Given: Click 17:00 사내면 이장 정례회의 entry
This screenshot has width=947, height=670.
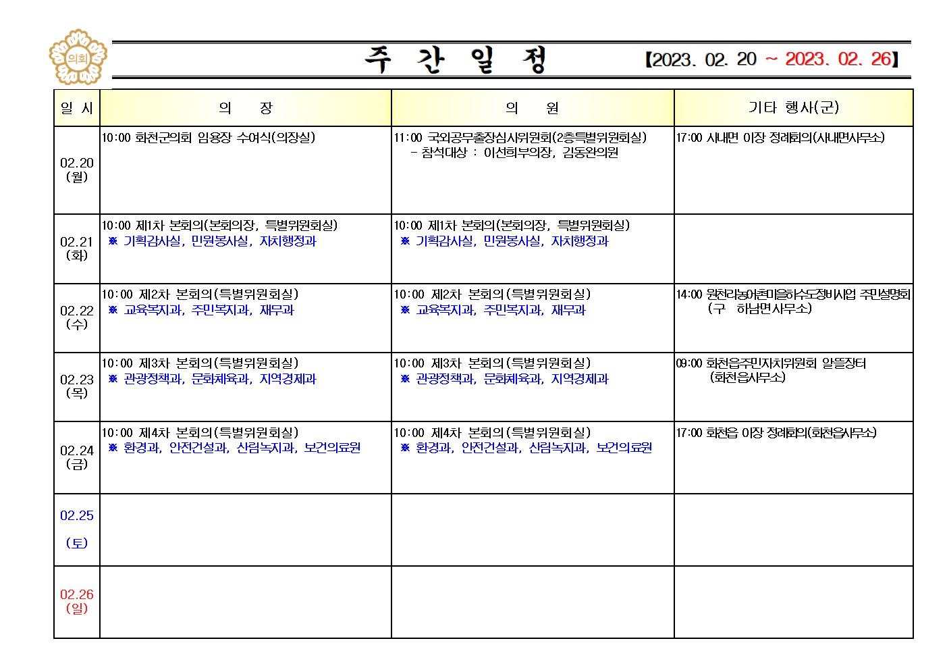Looking at the screenshot, I should click(780, 138).
